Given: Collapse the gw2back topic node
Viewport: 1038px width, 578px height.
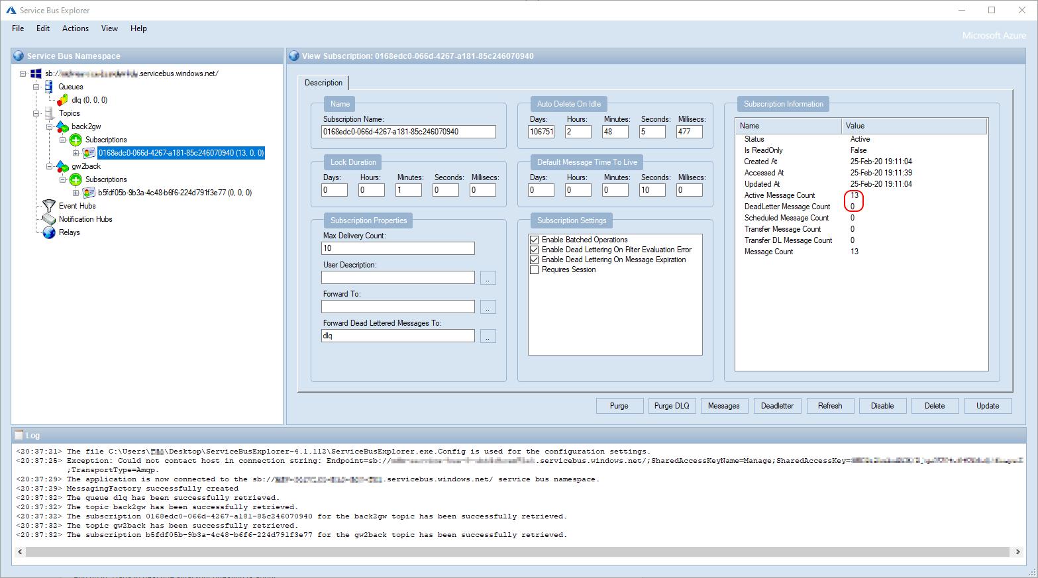Looking at the screenshot, I should (50, 166).
